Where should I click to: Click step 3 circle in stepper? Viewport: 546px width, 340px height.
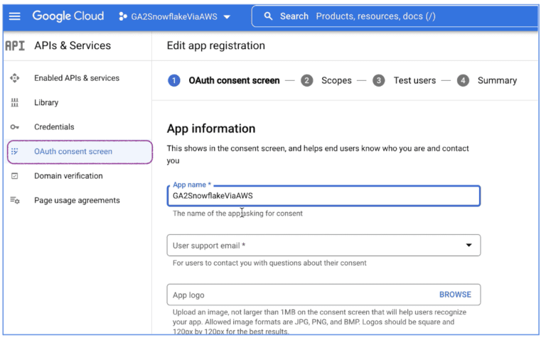tap(379, 81)
